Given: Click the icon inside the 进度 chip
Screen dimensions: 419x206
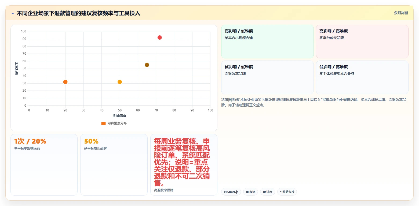Looking at the screenshot, I should 264,192.
